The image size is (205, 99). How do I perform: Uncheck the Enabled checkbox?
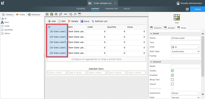tap(172, 75)
